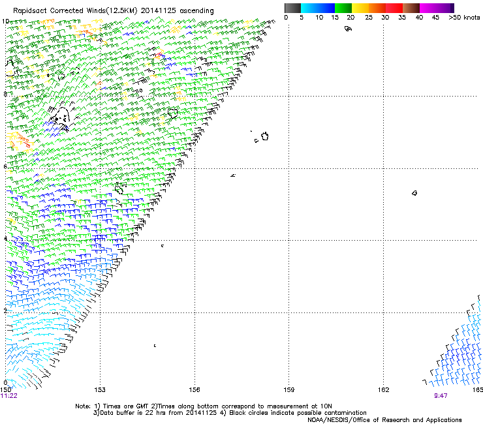Image resolution: width=483 pixels, height=424 pixels.
Task: Click the '9:47' pass time label
Action: pos(441,396)
